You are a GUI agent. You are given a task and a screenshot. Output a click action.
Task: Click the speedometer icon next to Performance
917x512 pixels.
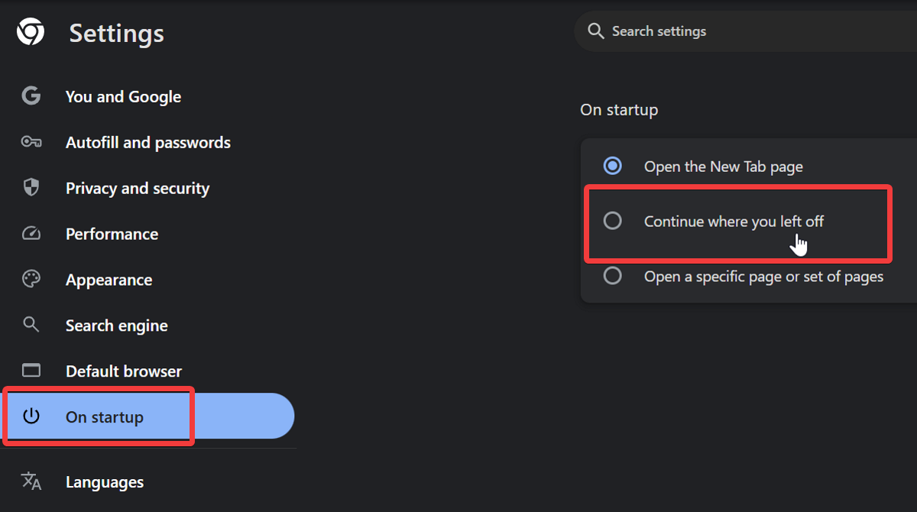(31, 233)
